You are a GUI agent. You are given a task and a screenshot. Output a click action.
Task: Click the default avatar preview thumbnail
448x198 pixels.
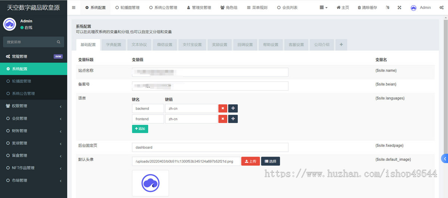150,183
